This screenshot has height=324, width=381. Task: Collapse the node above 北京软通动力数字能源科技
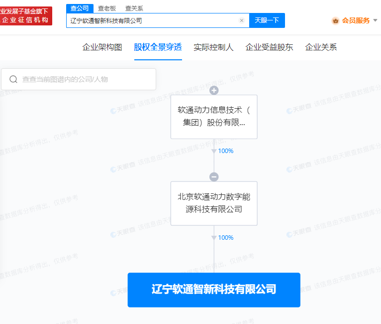[214, 177]
